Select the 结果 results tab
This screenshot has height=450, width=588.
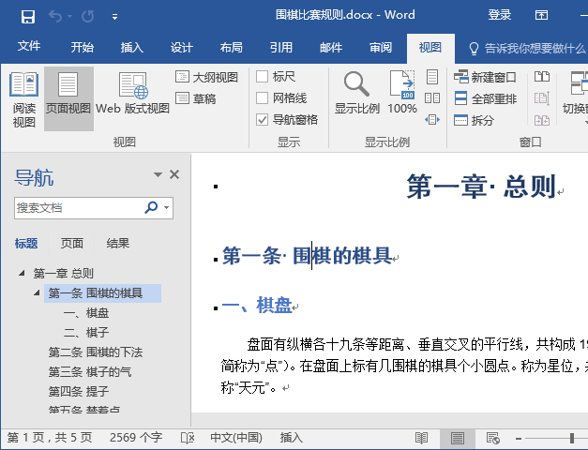pyautogui.click(x=118, y=244)
